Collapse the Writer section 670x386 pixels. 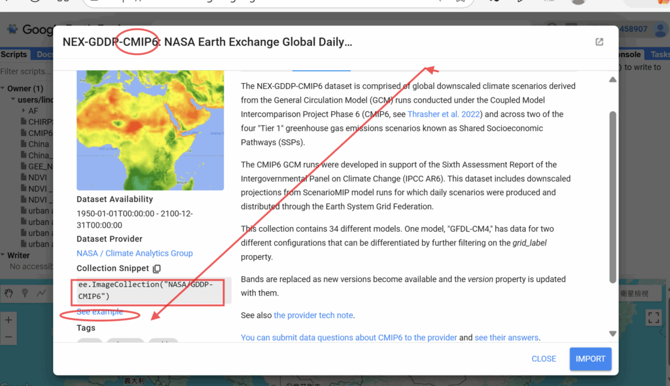coord(3,255)
